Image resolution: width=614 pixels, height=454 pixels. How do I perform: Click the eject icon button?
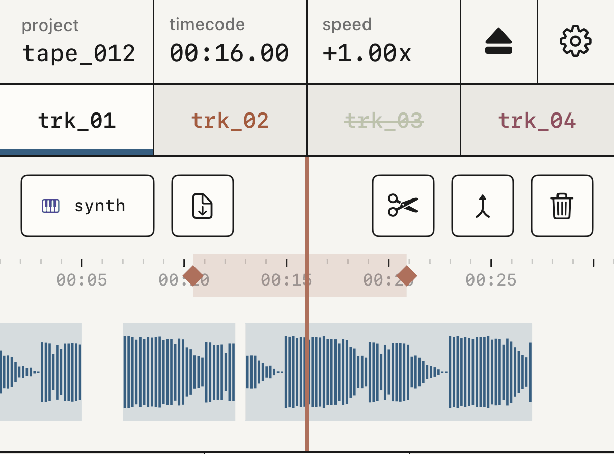(x=498, y=42)
